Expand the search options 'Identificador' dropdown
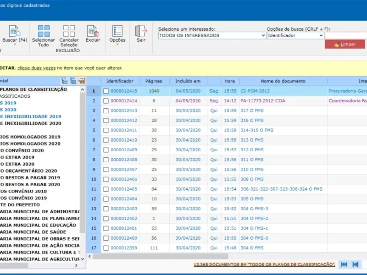 (x=321, y=35)
